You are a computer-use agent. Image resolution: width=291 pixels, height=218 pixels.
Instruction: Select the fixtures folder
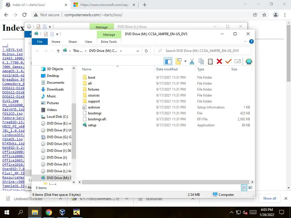93,89
